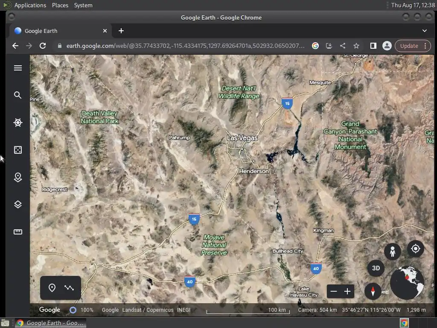The height and width of the screenshot is (328, 437).
Task: Select Google Earth taskbar window button
Action: (x=50, y=323)
